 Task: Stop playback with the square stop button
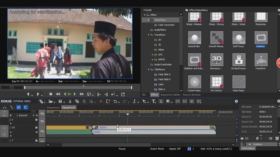click(x=51, y=94)
